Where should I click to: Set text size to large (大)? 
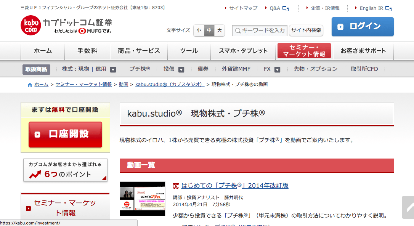[x=220, y=30]
